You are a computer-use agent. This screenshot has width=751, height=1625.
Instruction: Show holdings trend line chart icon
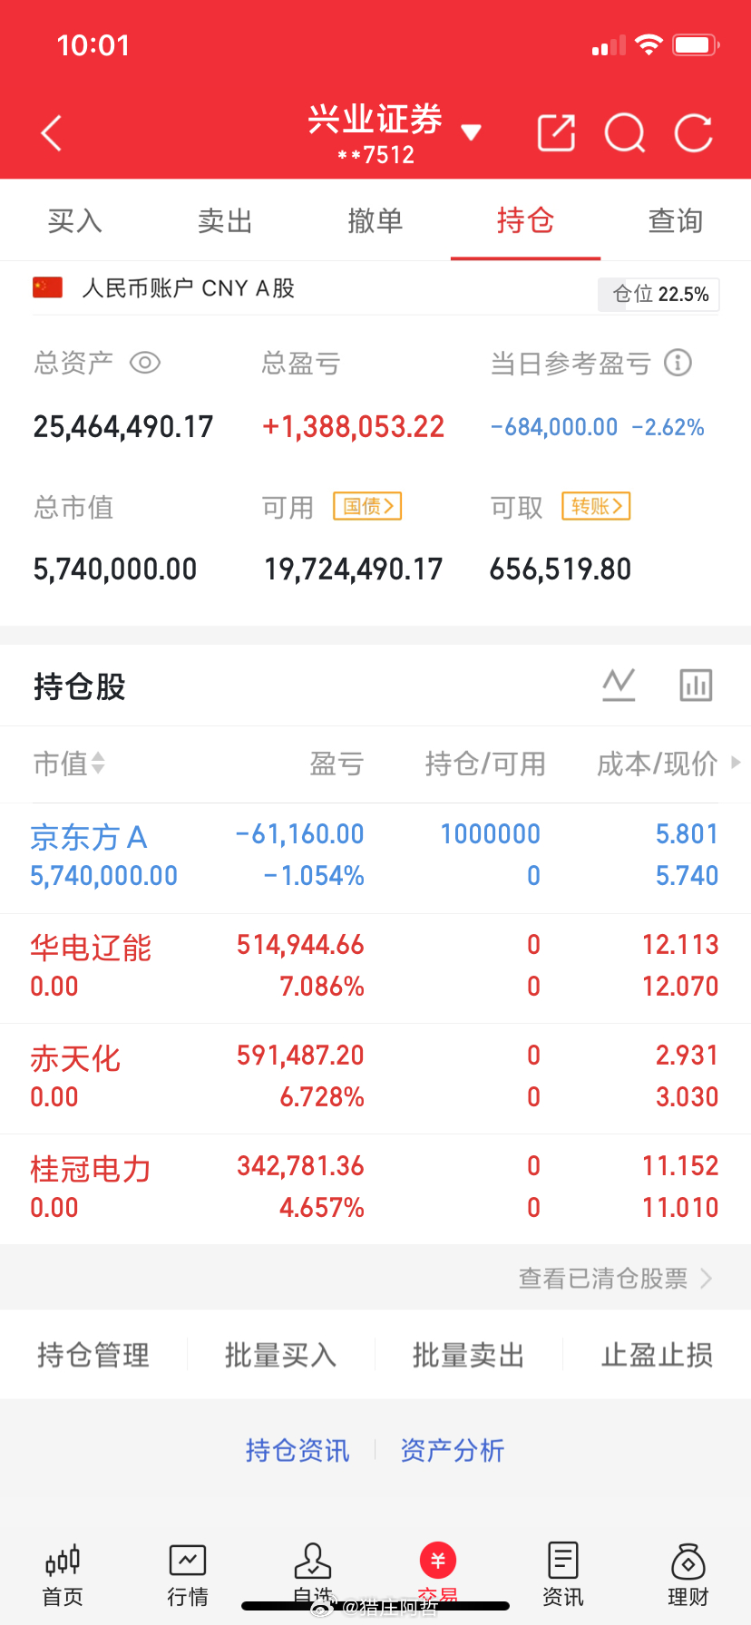click(619, 685)
